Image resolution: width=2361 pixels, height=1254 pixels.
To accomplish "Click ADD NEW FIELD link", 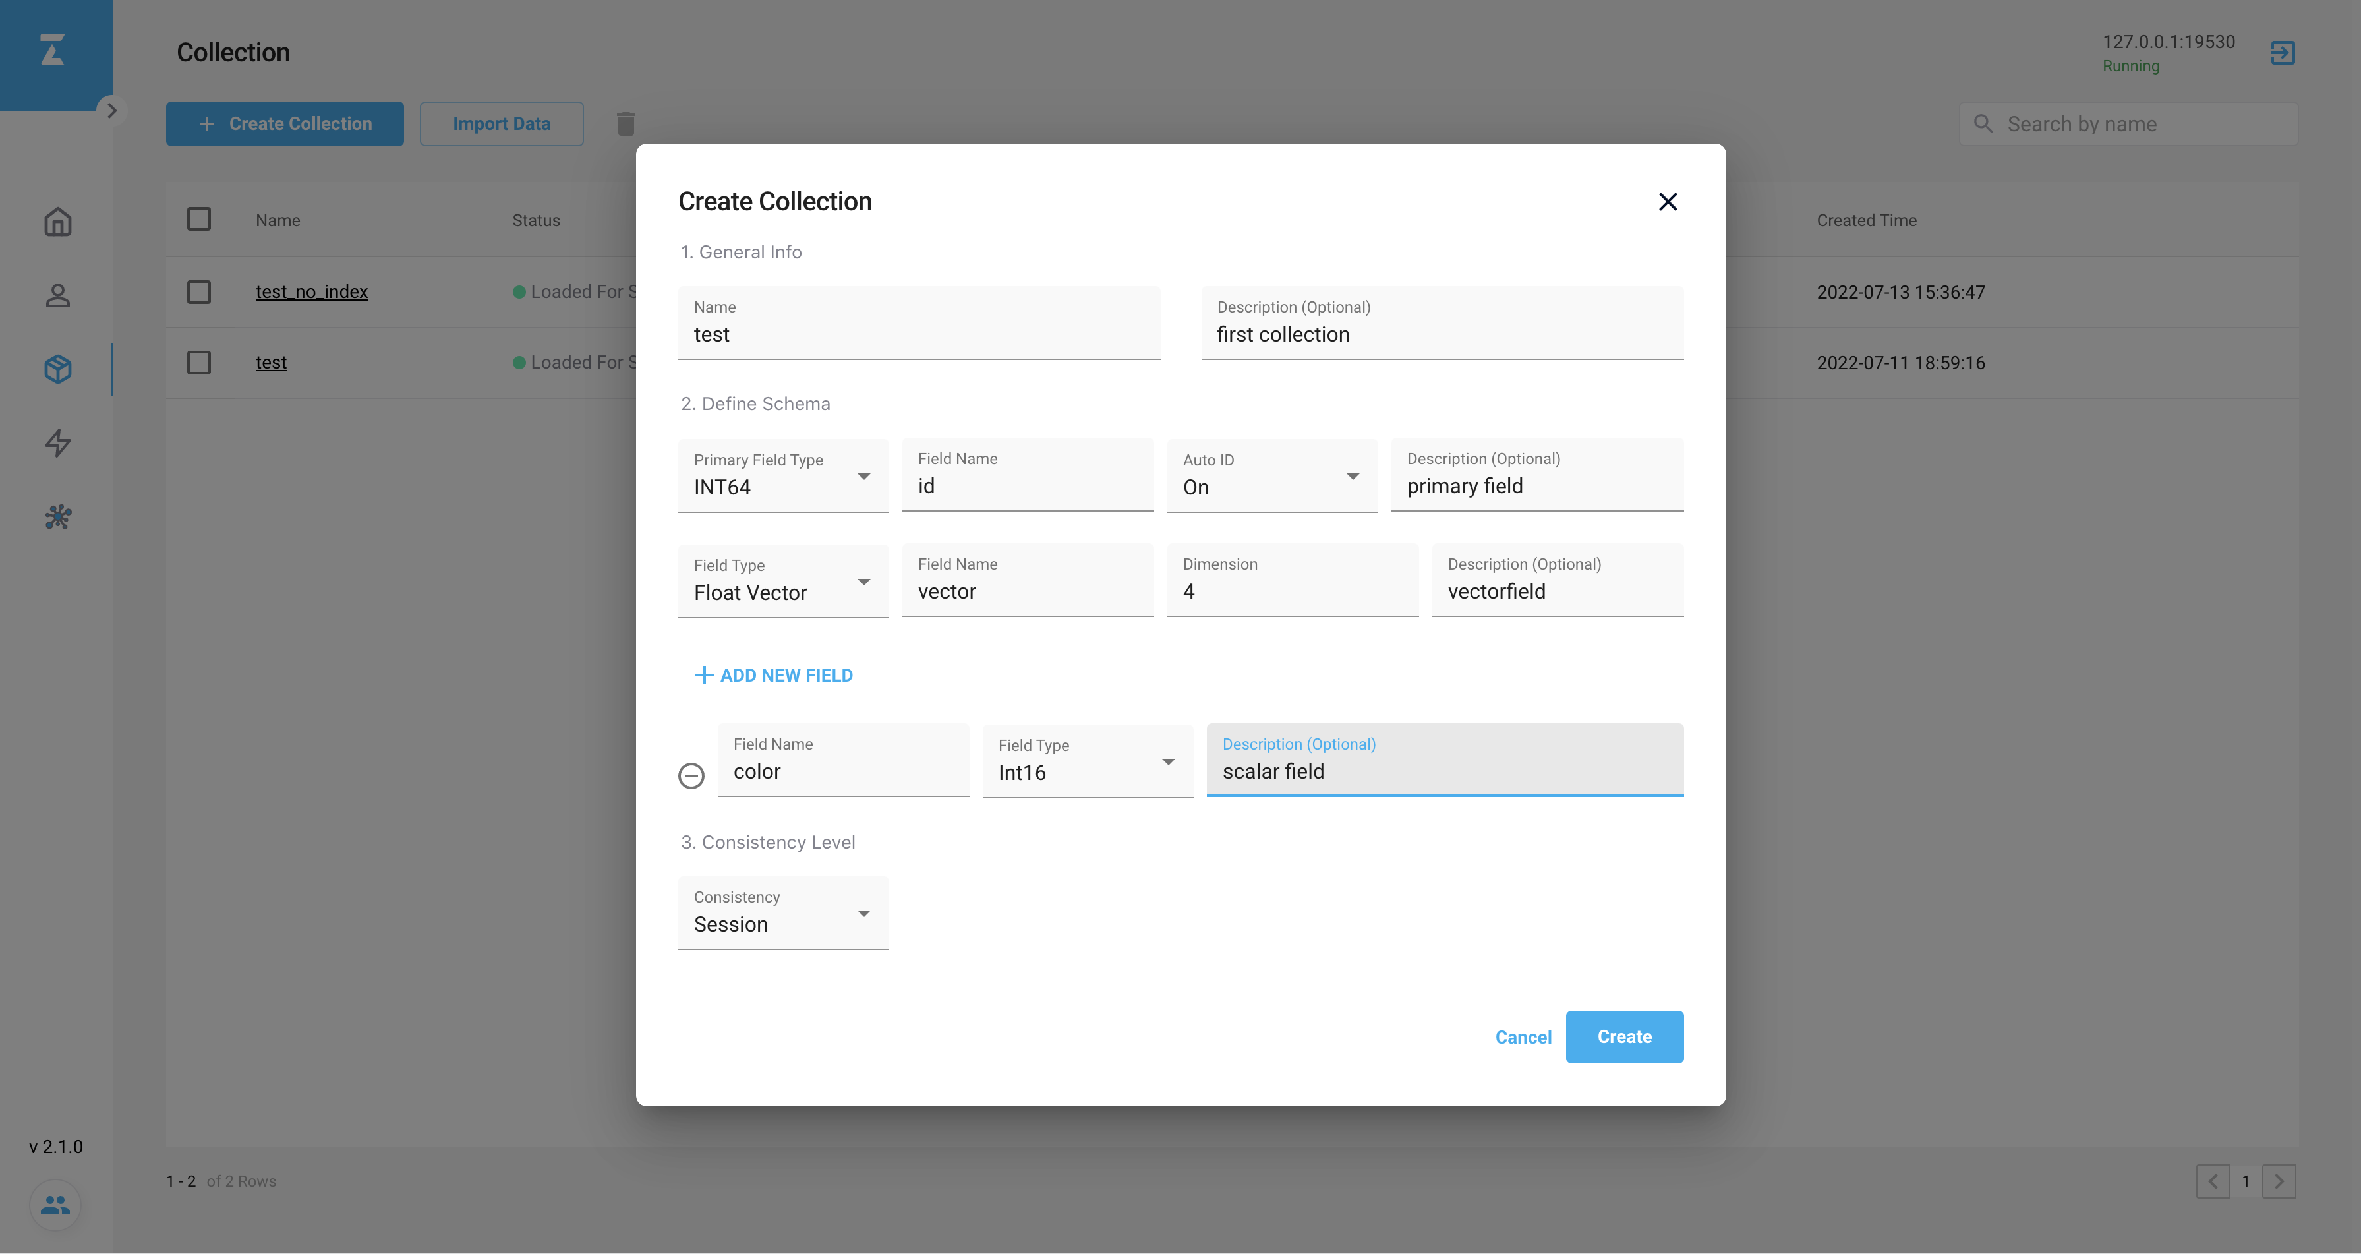I will pos(774,676).
